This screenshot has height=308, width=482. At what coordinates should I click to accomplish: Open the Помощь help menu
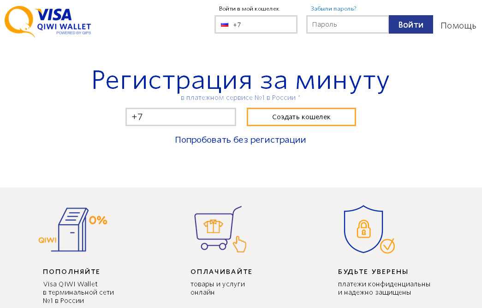coord(458,25)
